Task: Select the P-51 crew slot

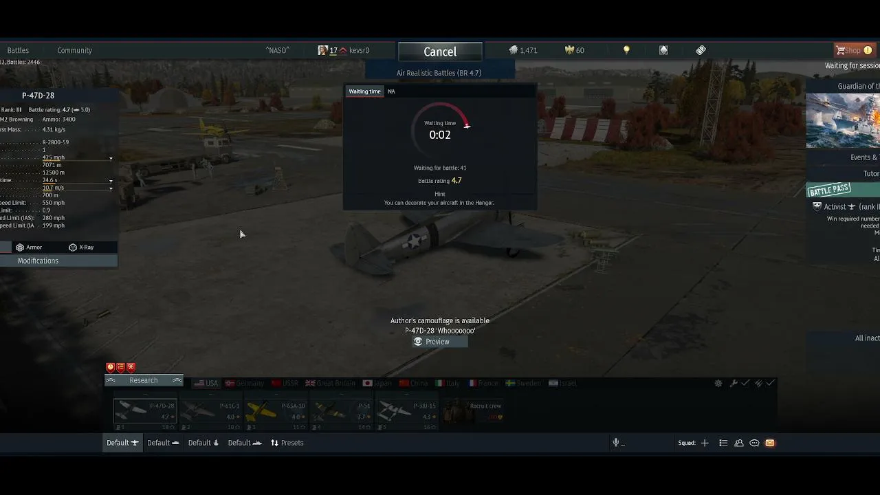Action: point(341,411)
